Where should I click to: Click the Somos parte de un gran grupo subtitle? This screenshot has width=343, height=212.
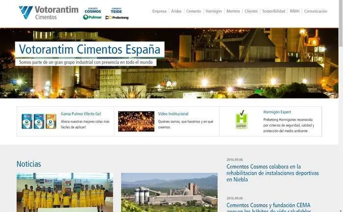pyautogui.click(x=86, y=62)
